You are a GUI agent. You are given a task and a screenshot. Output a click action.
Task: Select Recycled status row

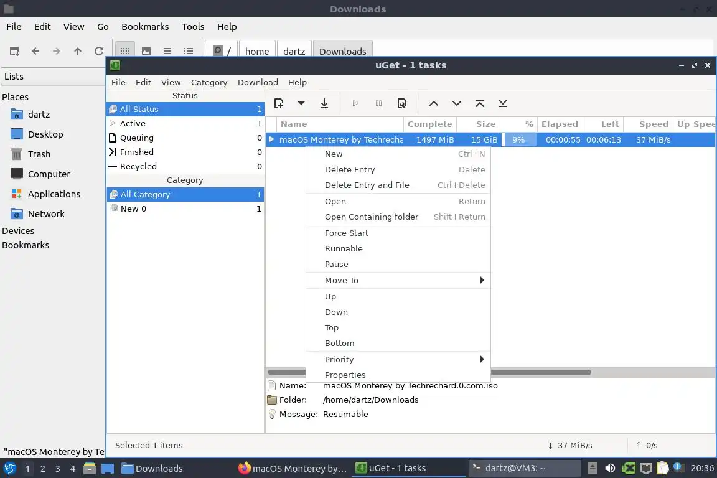(x=185, y=167)
